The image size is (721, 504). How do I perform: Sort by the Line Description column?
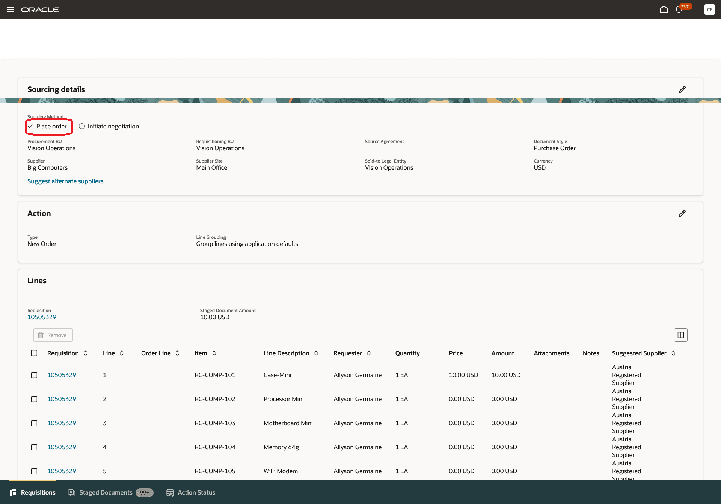pyautogui.click(x=316, y=353)
